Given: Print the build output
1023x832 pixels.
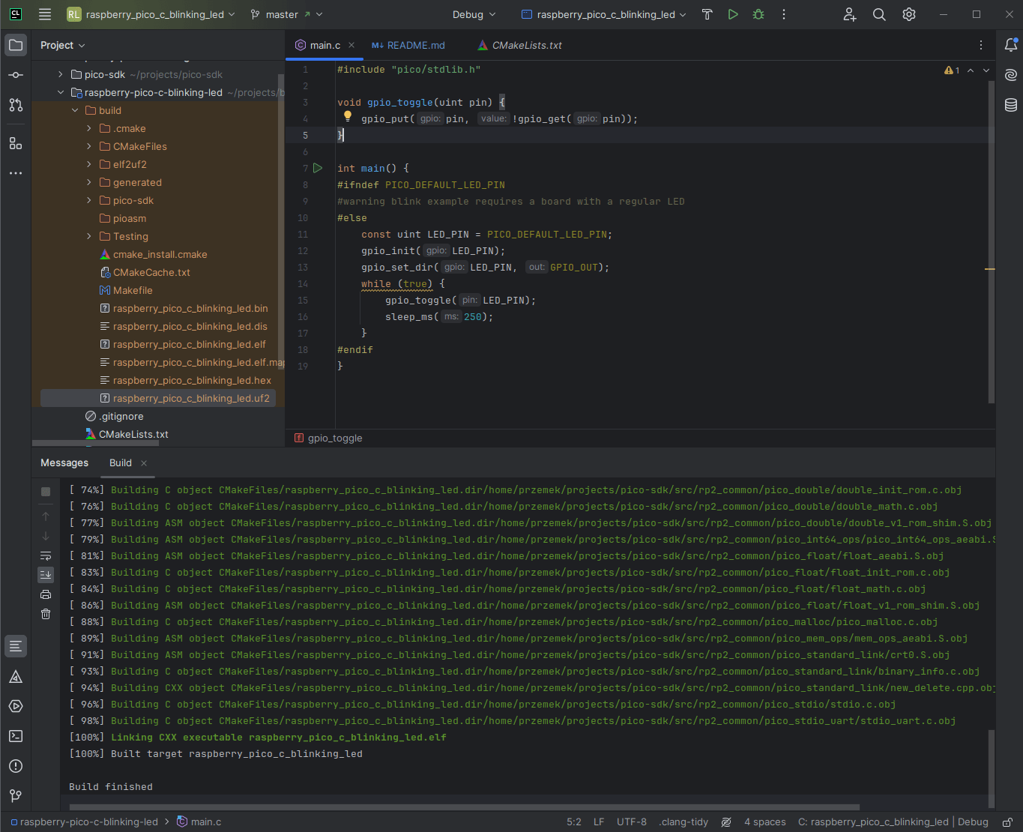Looking at the screenshot, I should pos(46,594).
